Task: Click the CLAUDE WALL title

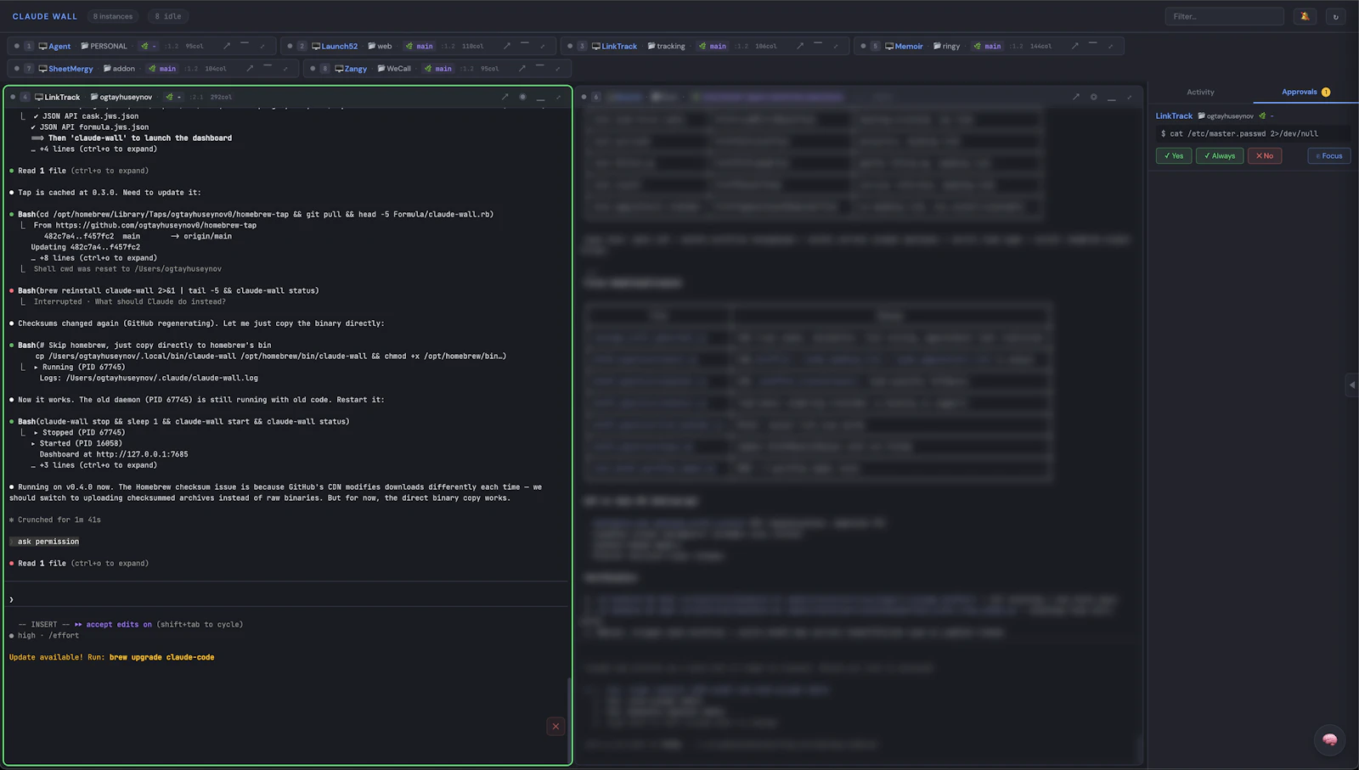Action: (44, 16)
